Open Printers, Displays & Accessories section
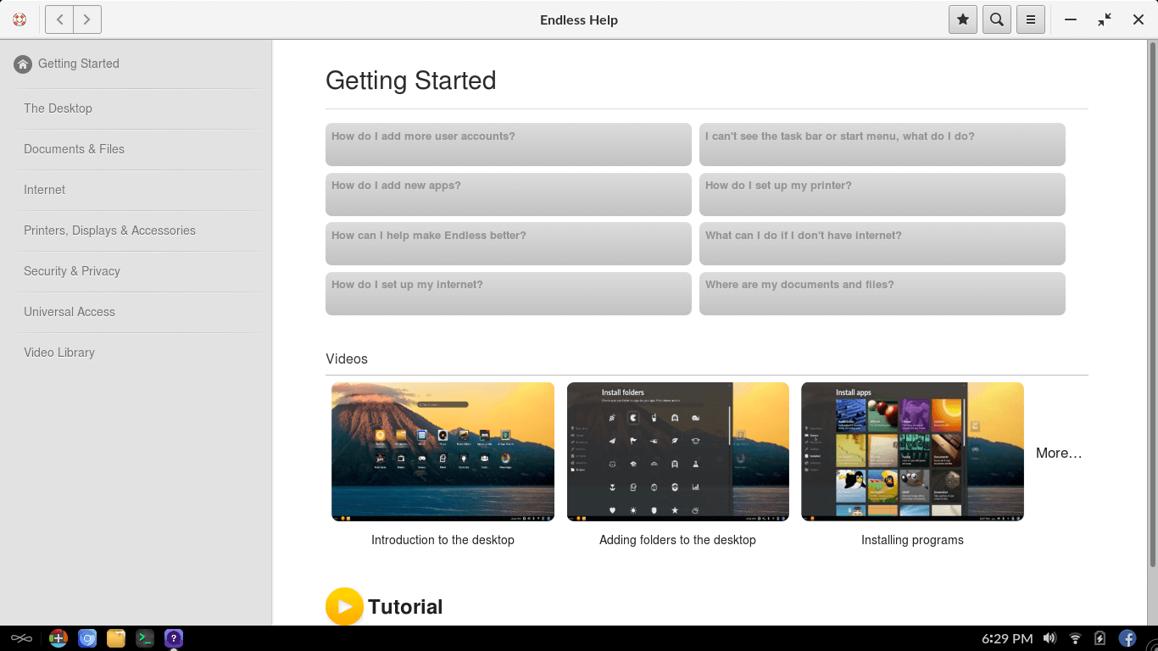The image size is (1158, 651). pos(136,231)
